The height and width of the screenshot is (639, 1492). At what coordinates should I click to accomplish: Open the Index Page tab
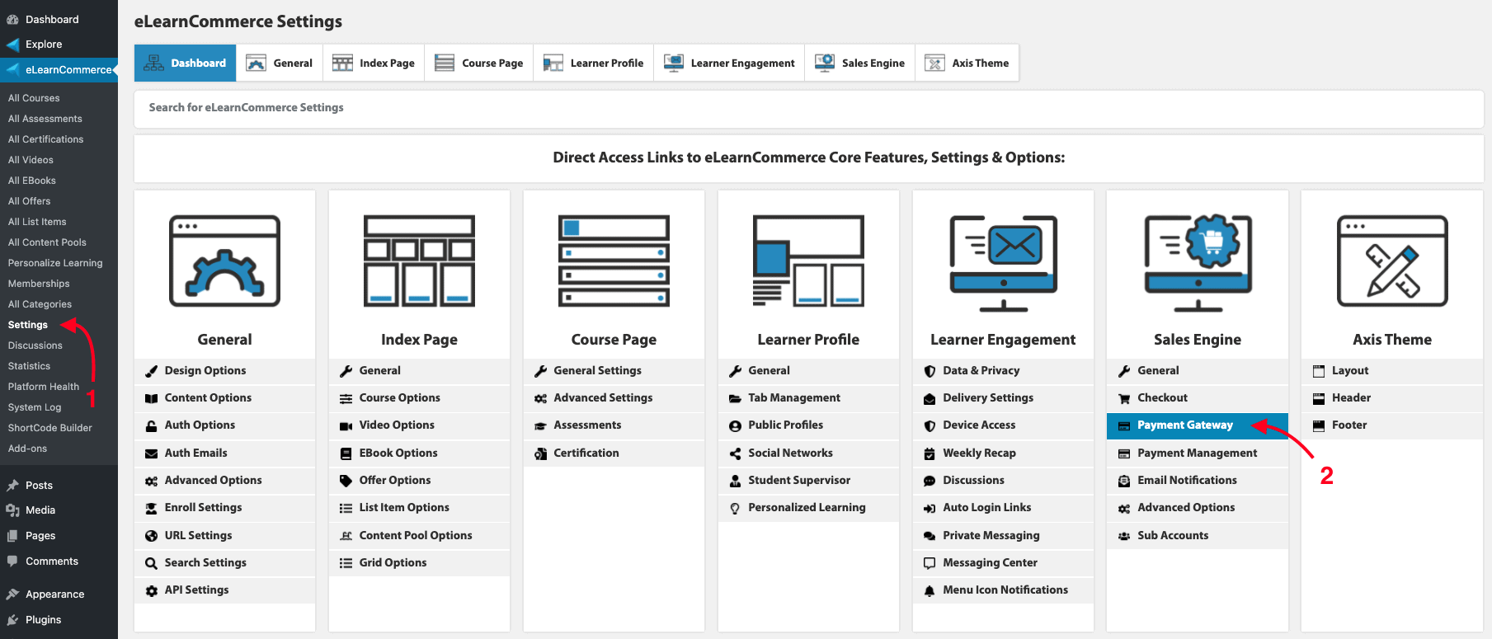click(374, 63)
